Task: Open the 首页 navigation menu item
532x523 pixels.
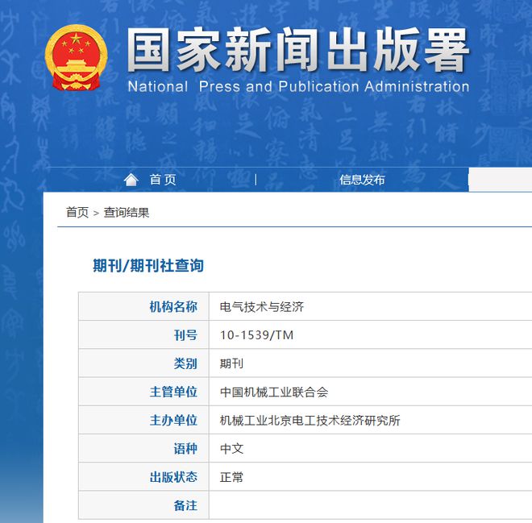Action: click(x=163, y=180)
